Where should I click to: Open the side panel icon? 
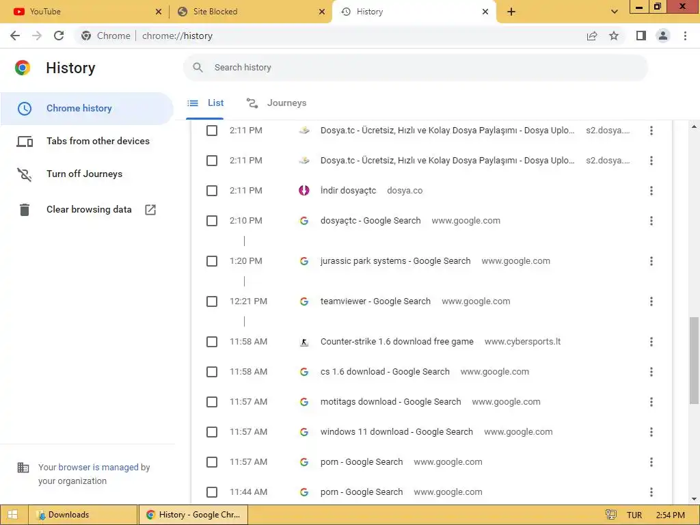[641, 36]
